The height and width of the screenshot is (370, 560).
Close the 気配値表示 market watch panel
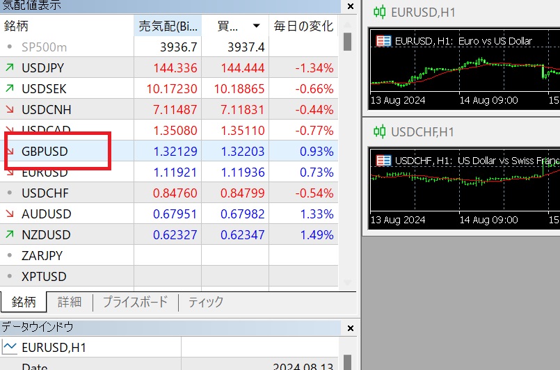tap(351, 6)
